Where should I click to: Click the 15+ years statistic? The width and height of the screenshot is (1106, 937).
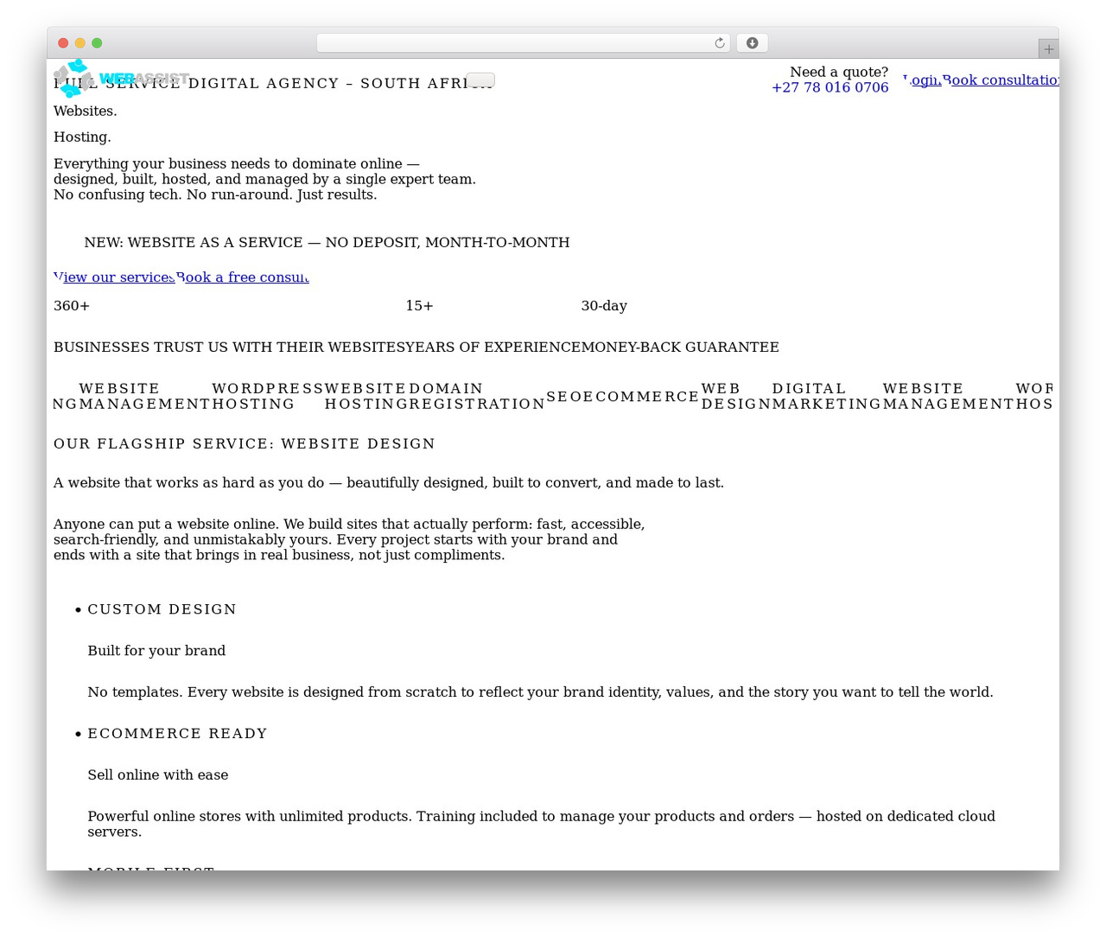(419, 306)
